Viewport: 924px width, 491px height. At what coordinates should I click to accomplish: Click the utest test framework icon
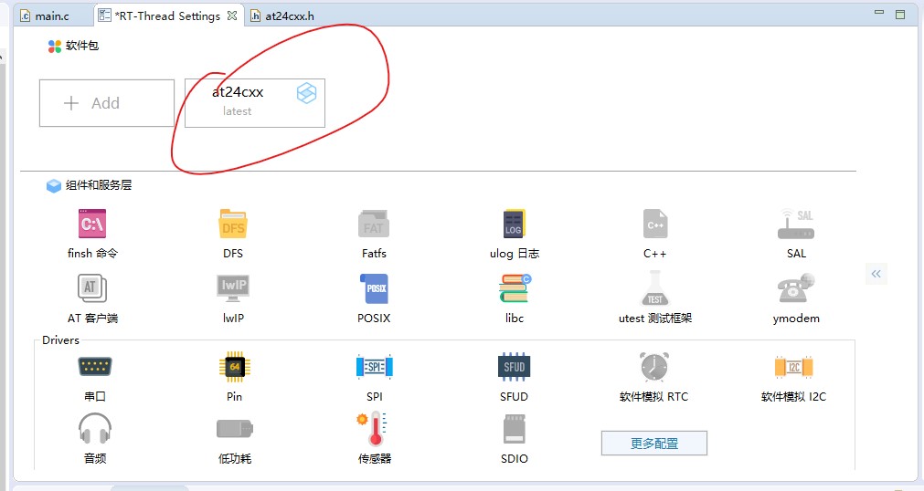click(654, 288)
